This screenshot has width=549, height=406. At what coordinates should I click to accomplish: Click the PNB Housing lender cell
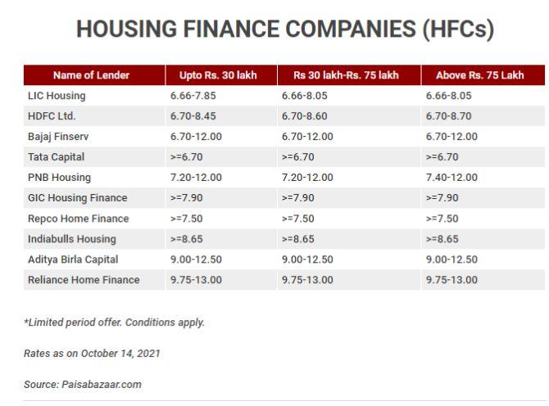(x=59, y=178)
